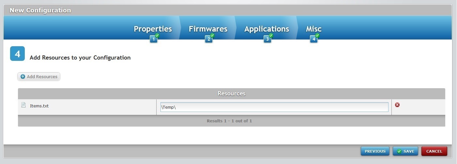Switch to the Applications step

[x=267, y=29]
